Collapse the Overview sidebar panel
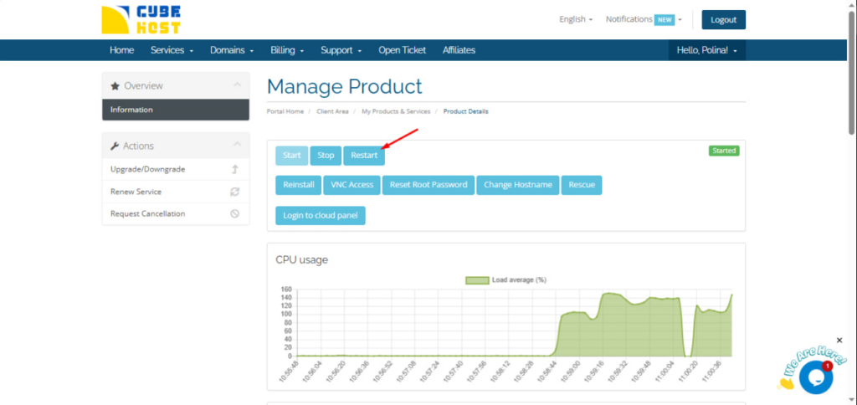The image size is (857, 405). (x=237, y=85)
